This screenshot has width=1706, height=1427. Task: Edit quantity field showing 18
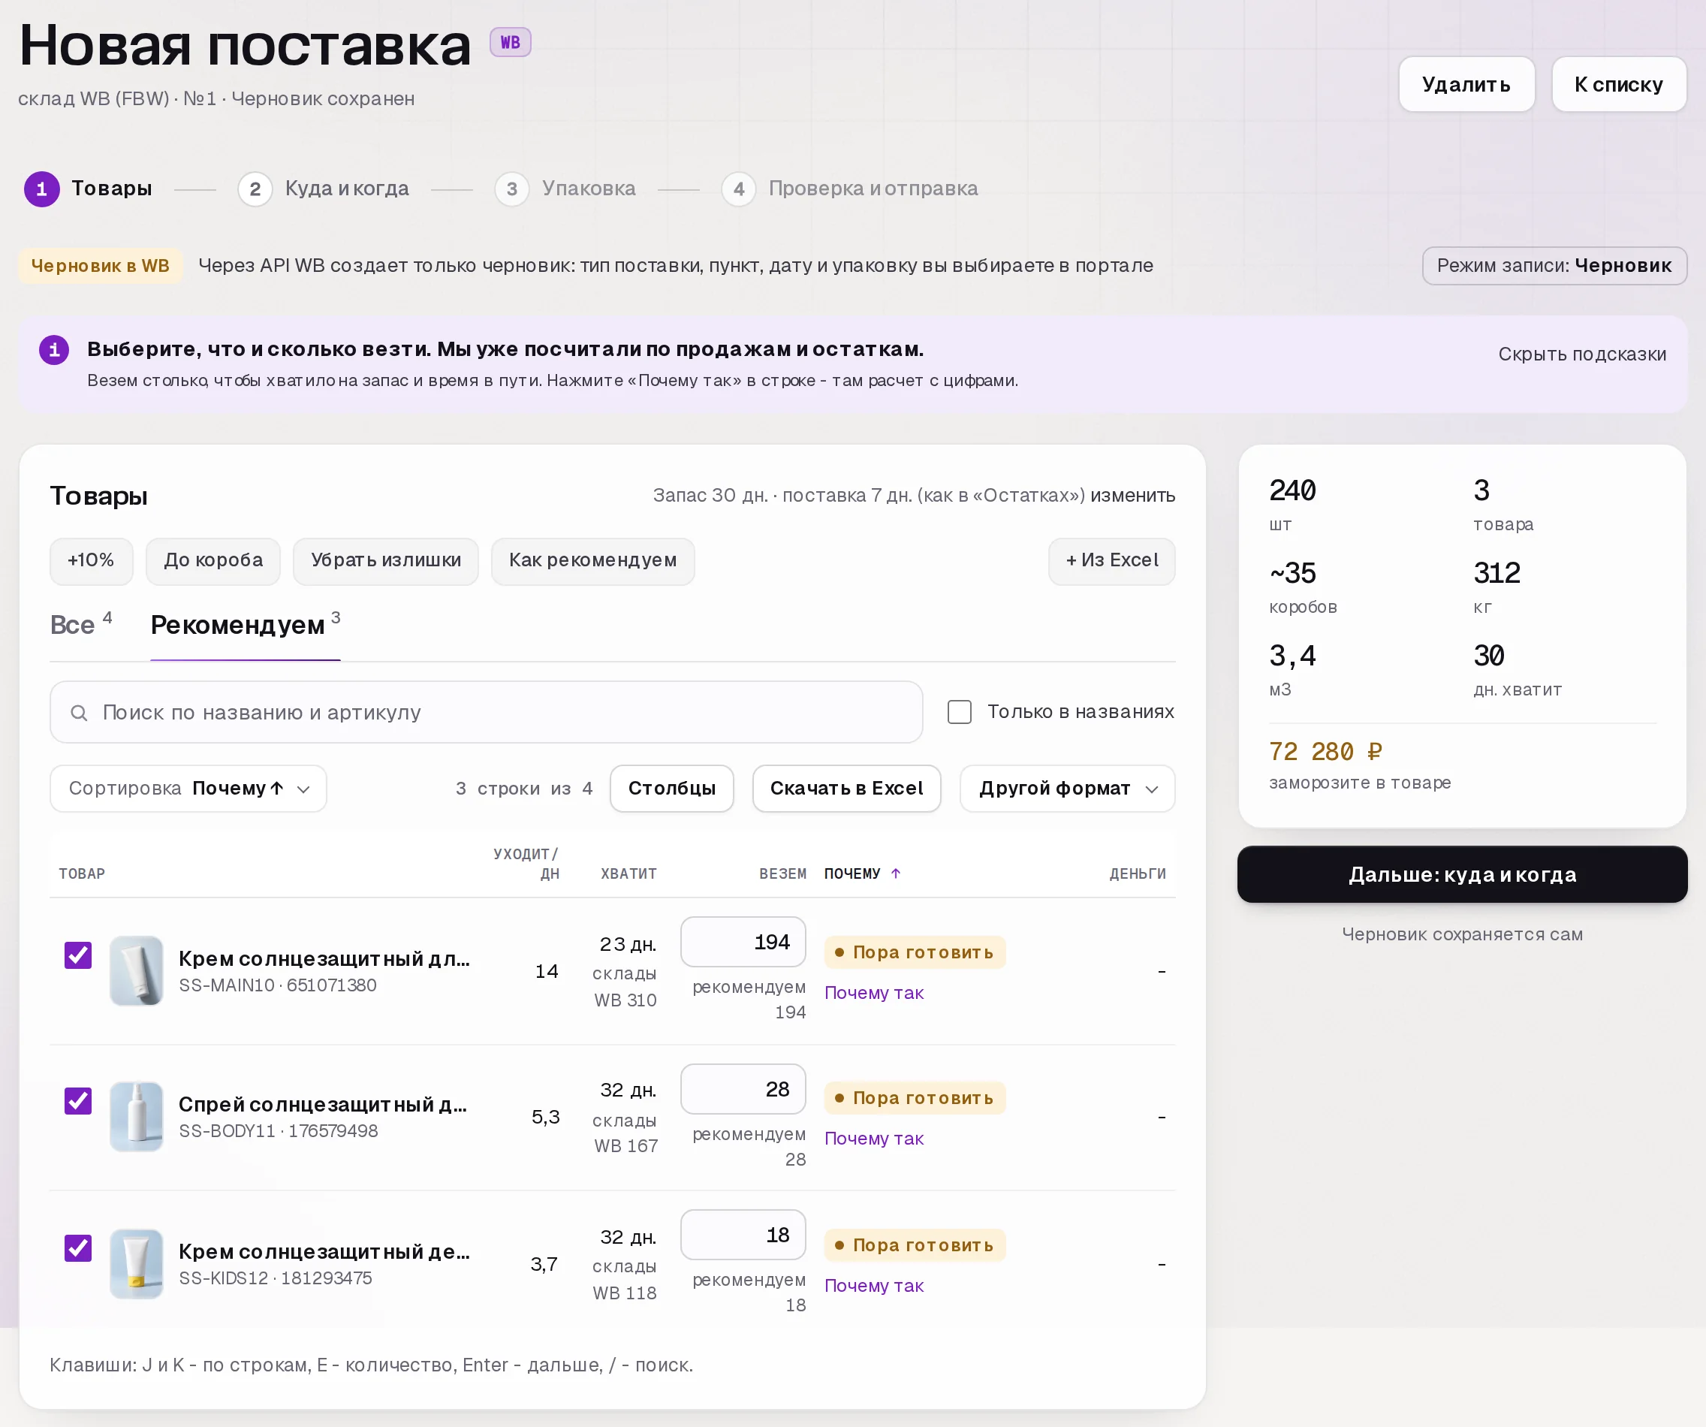[x=743, y=1235]
